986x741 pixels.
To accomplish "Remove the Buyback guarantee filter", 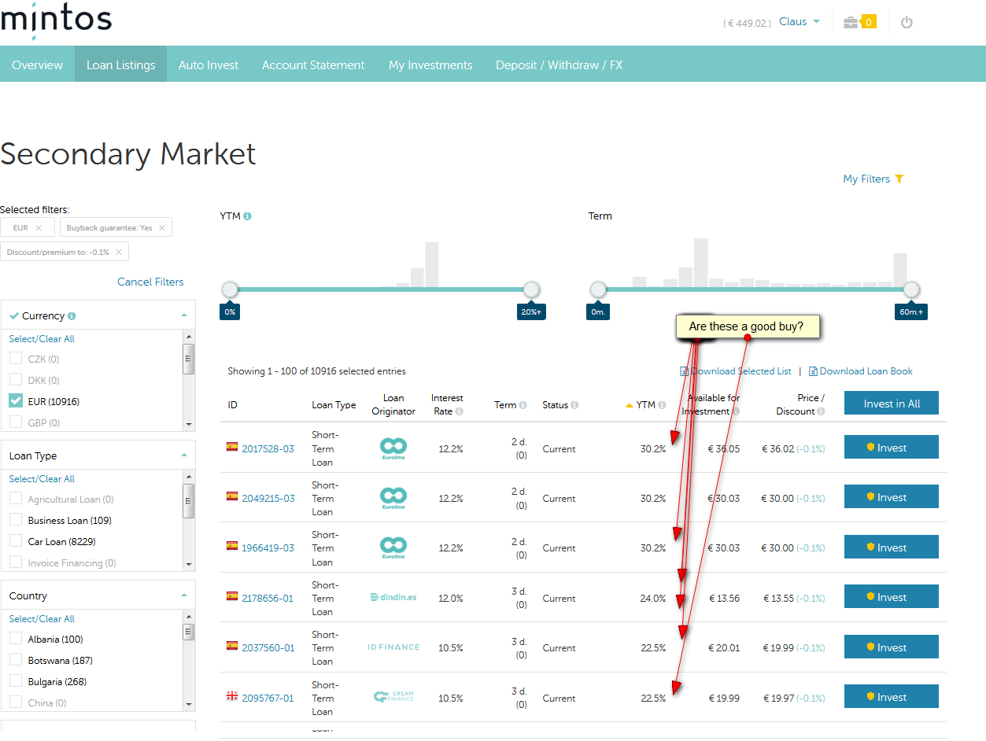I will pyautogui.click(x=162, y=228).
